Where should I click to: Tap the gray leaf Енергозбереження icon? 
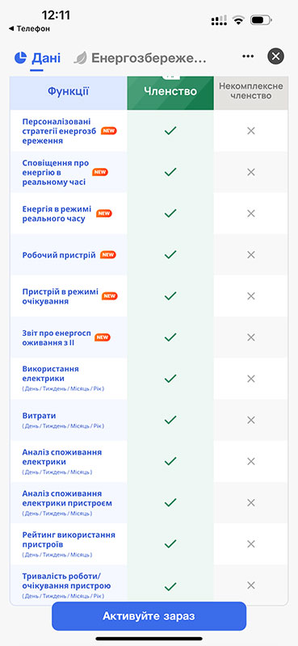click(81, 58)
